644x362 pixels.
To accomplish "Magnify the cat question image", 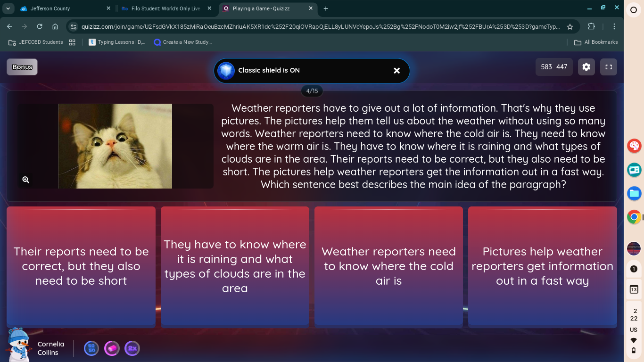I will click(x=26, y=180).
